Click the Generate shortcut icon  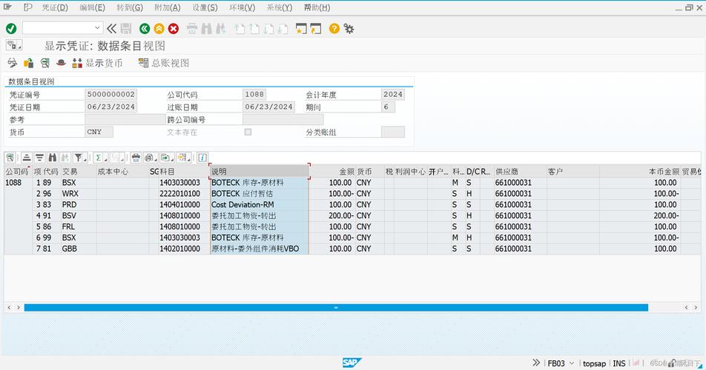tap(316, 29)
